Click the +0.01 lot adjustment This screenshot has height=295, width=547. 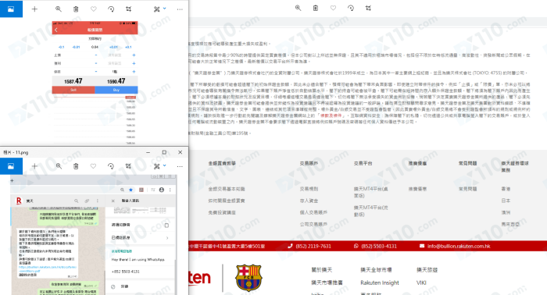pyautogui.click(x=113, y=47)
